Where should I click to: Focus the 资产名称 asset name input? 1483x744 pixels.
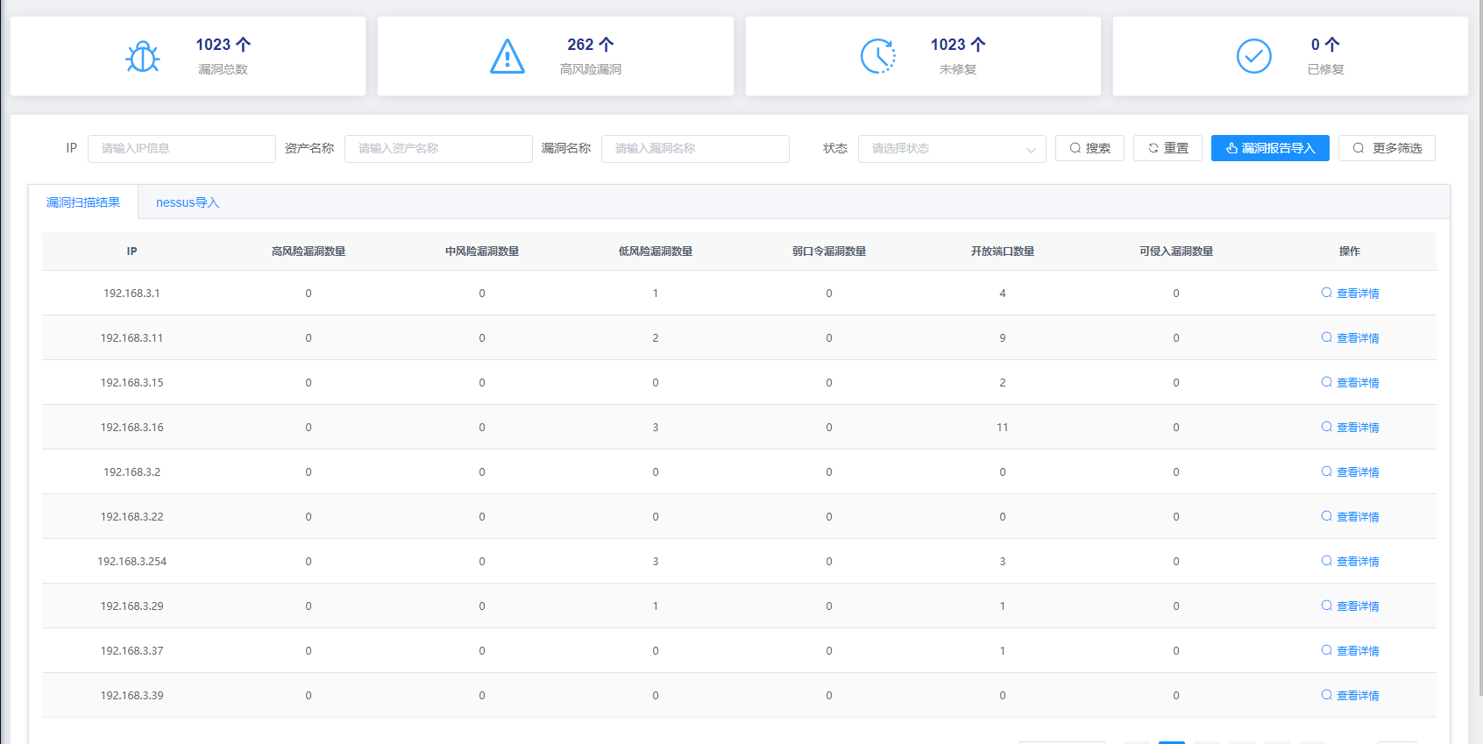pyautogui.click(x=438, y=149)
